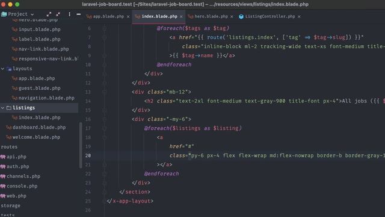Open label.blade.php in project tree

(39, 39)
